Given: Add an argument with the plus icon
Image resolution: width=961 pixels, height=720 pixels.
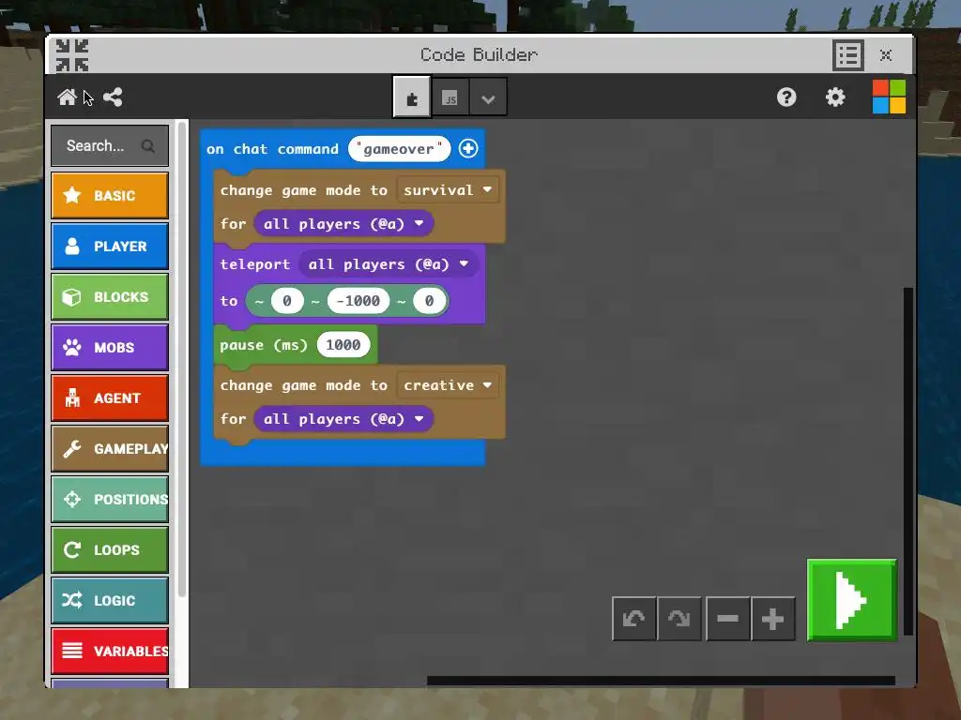Looking at the screenshot, I should 468,148.
